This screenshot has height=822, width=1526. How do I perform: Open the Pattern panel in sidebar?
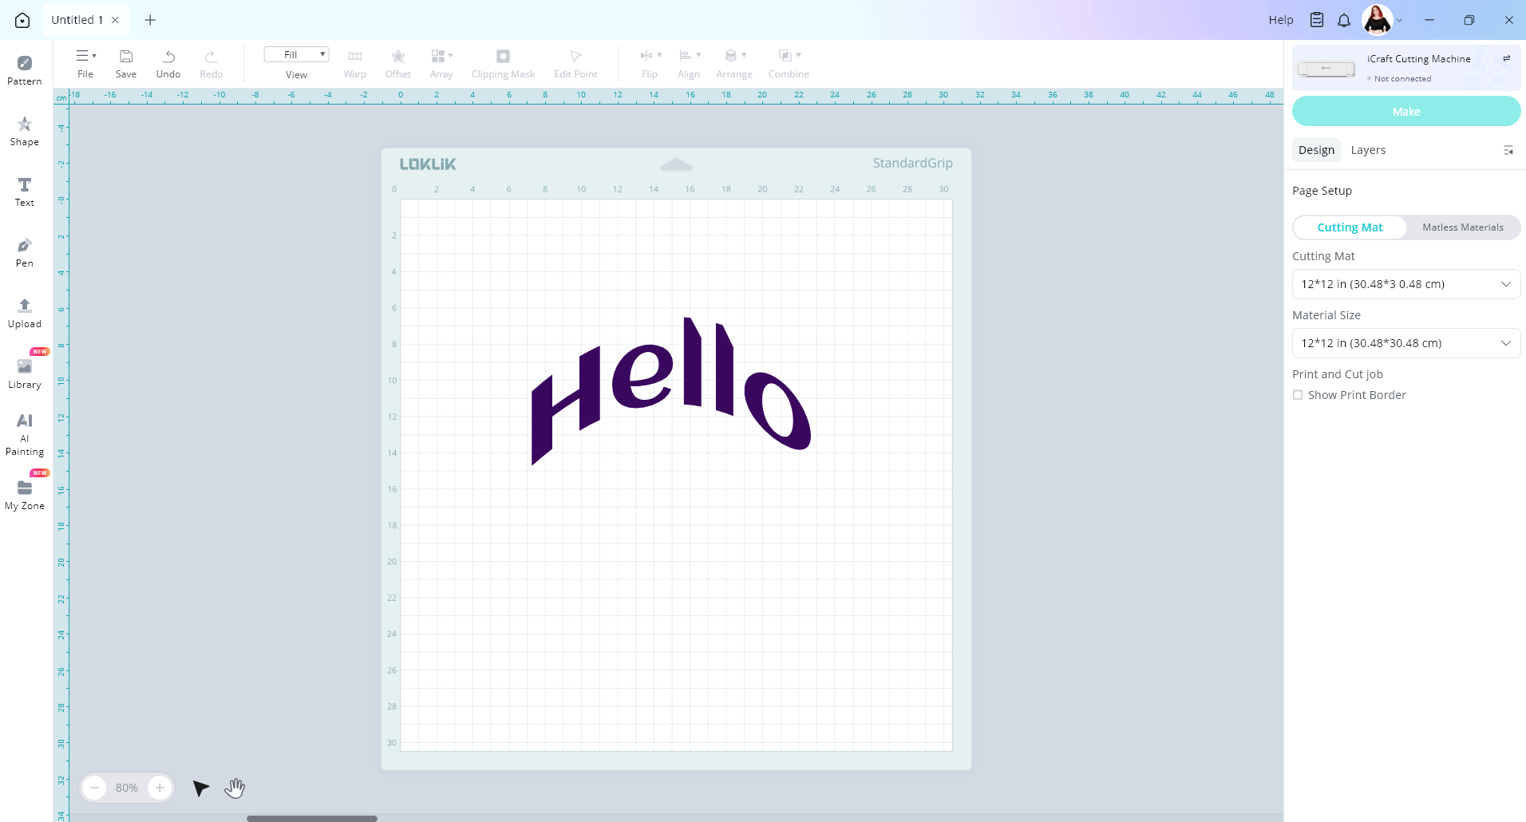click(24, 70)
